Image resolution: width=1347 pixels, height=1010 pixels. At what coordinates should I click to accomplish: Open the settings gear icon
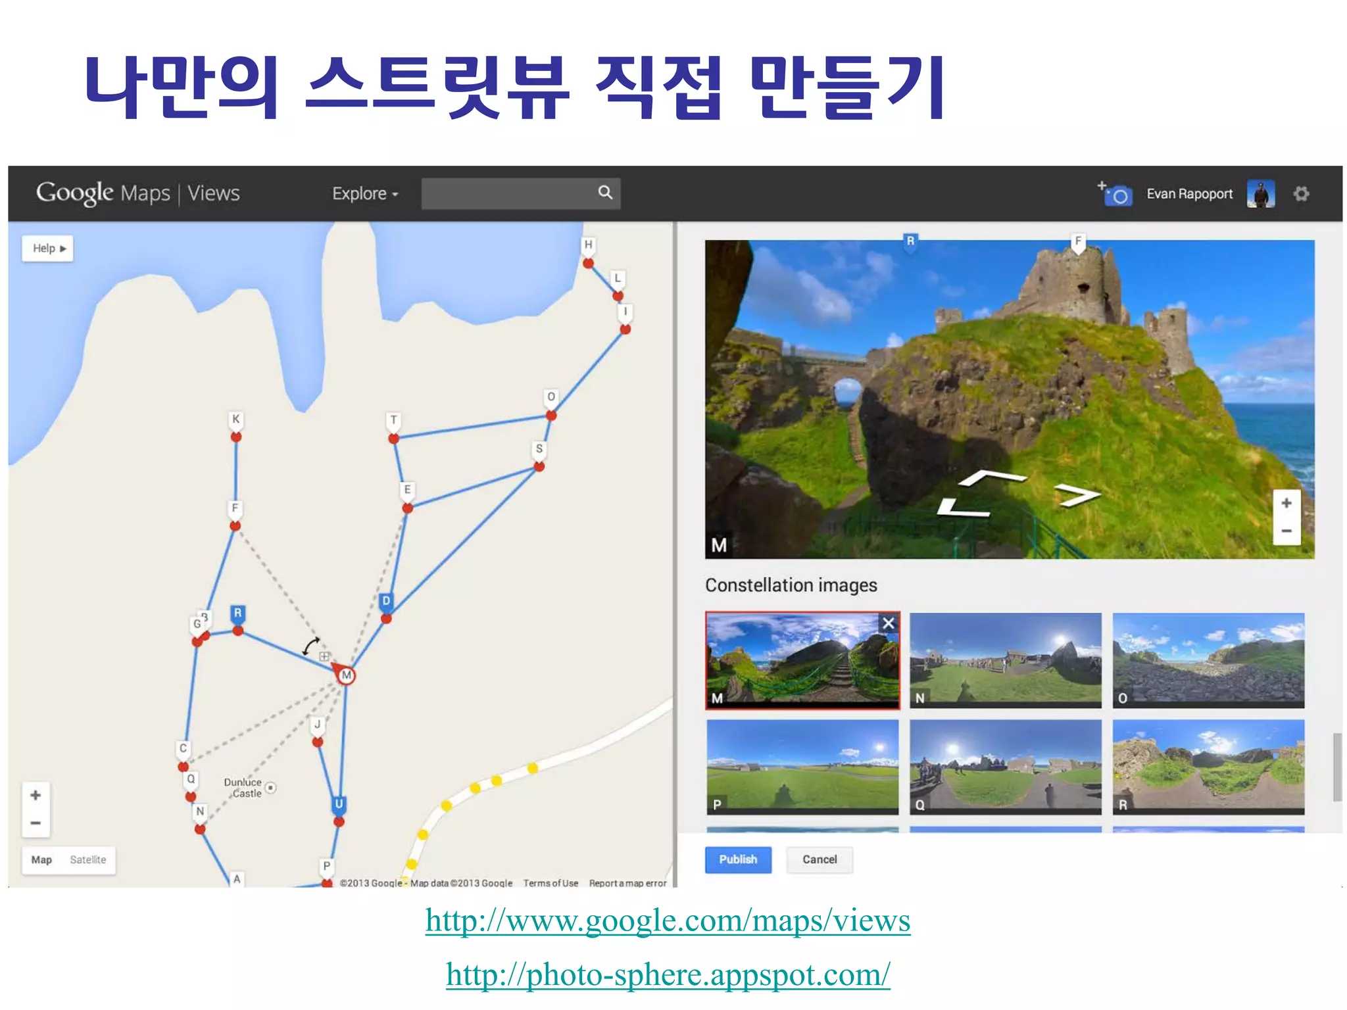pyautogui.click(x=1301, y=194)
